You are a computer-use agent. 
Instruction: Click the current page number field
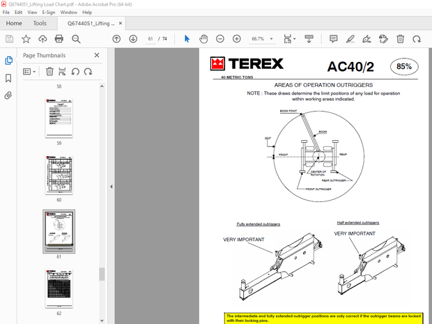(151, 39)
